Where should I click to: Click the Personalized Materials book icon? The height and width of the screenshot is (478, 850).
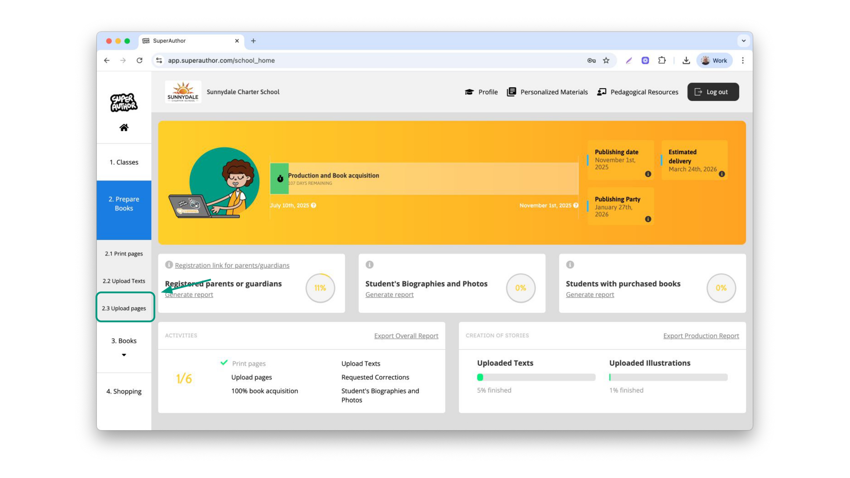coord(511,92)
